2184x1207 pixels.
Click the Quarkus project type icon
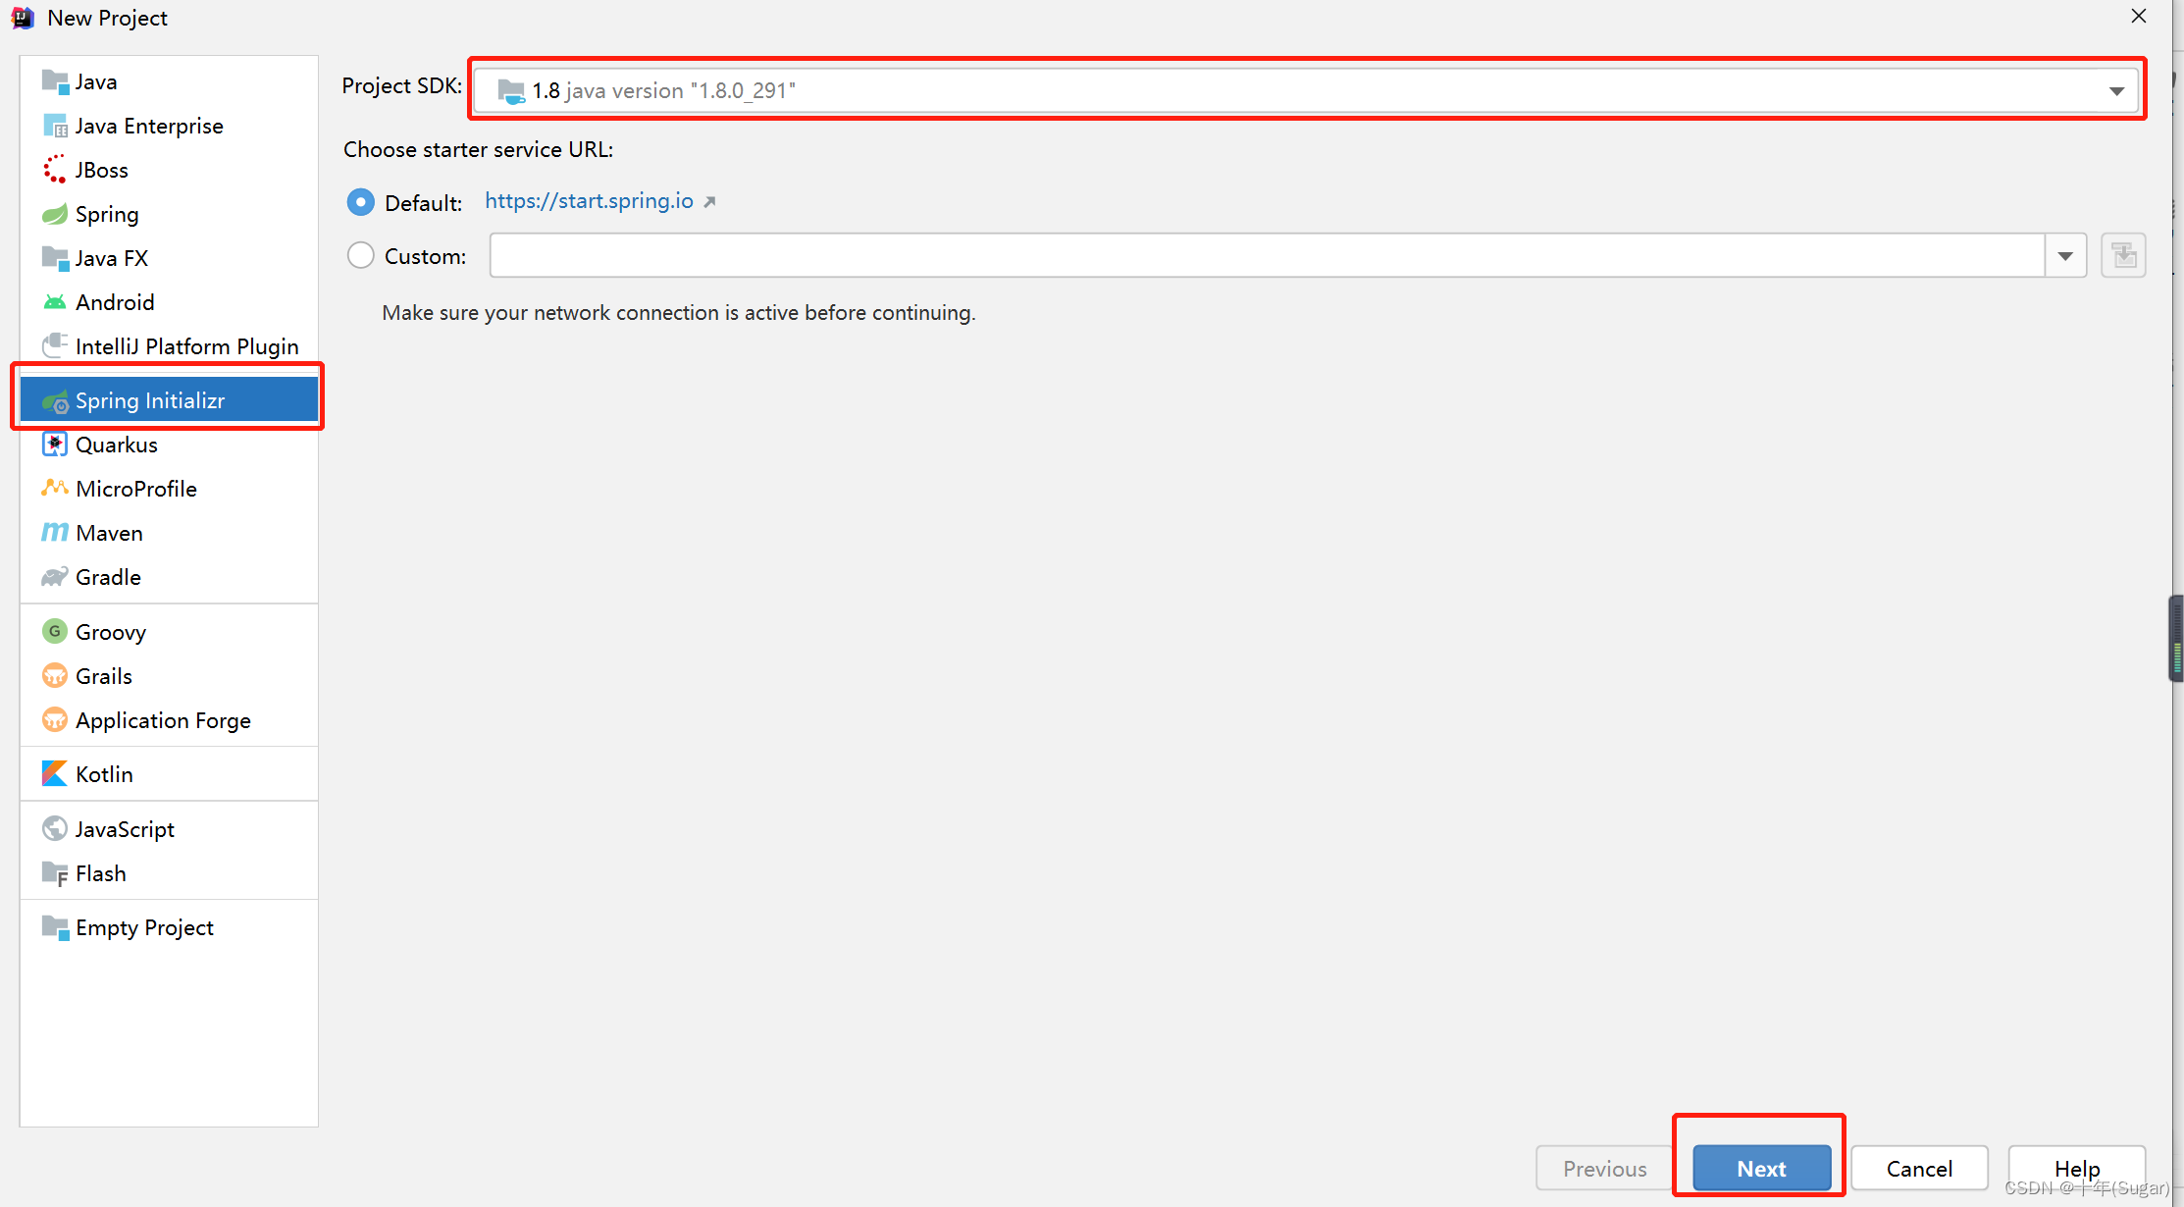(x=55, y=445)
